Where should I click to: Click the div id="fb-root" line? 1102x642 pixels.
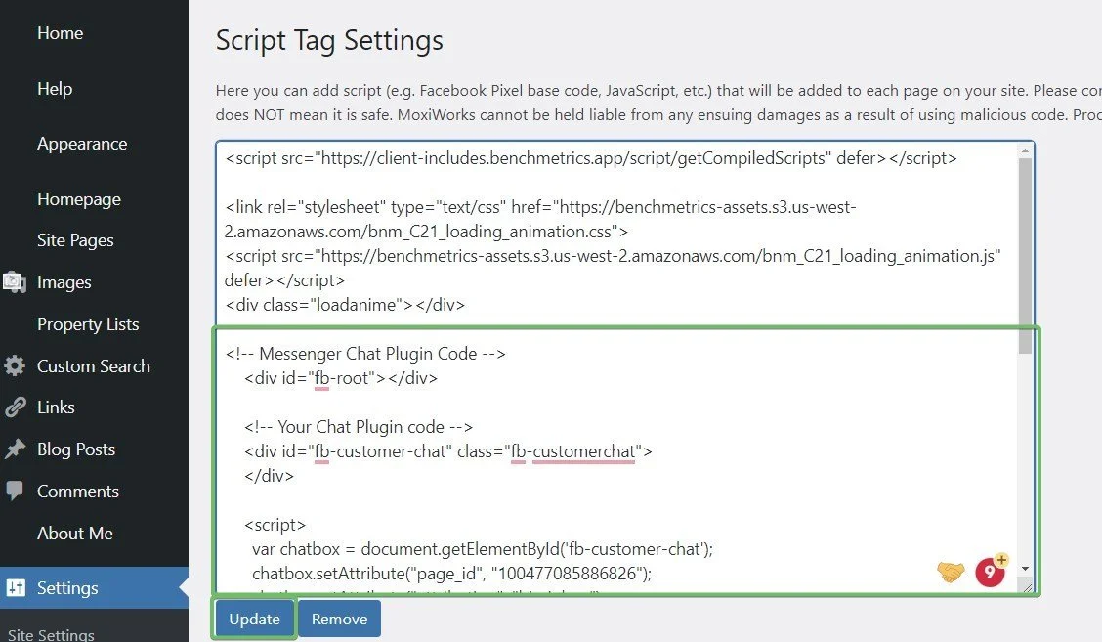pos(341,378)
